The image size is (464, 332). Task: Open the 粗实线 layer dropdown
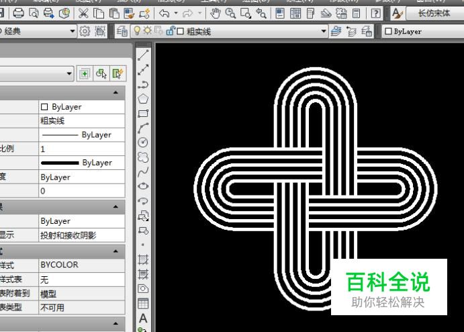(324, 31)
